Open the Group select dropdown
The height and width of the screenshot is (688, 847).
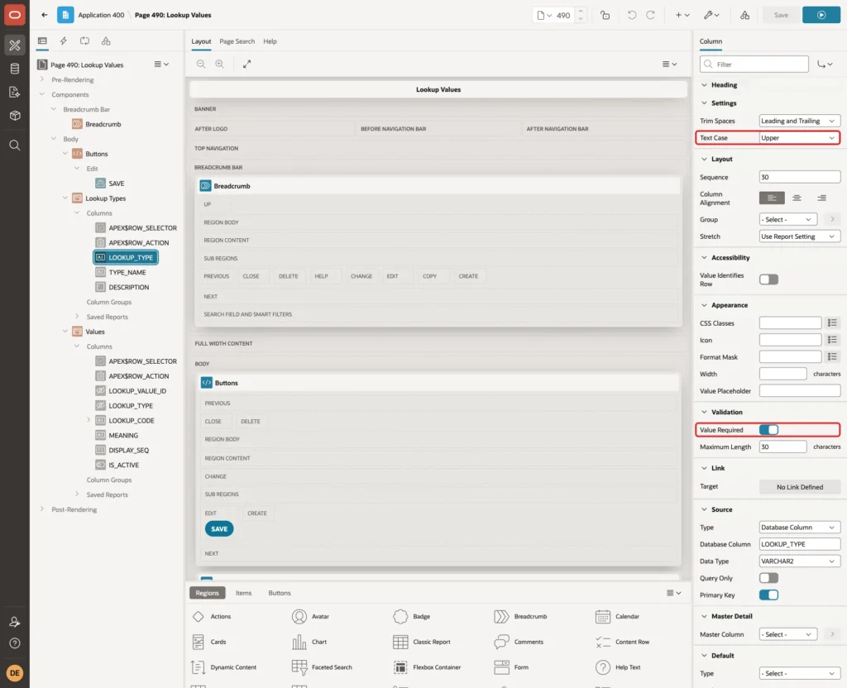788,219
